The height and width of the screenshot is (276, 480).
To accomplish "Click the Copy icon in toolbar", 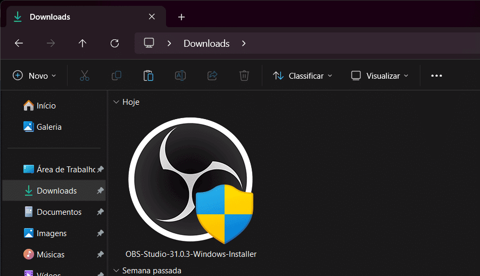I will [x=117, y=76].
